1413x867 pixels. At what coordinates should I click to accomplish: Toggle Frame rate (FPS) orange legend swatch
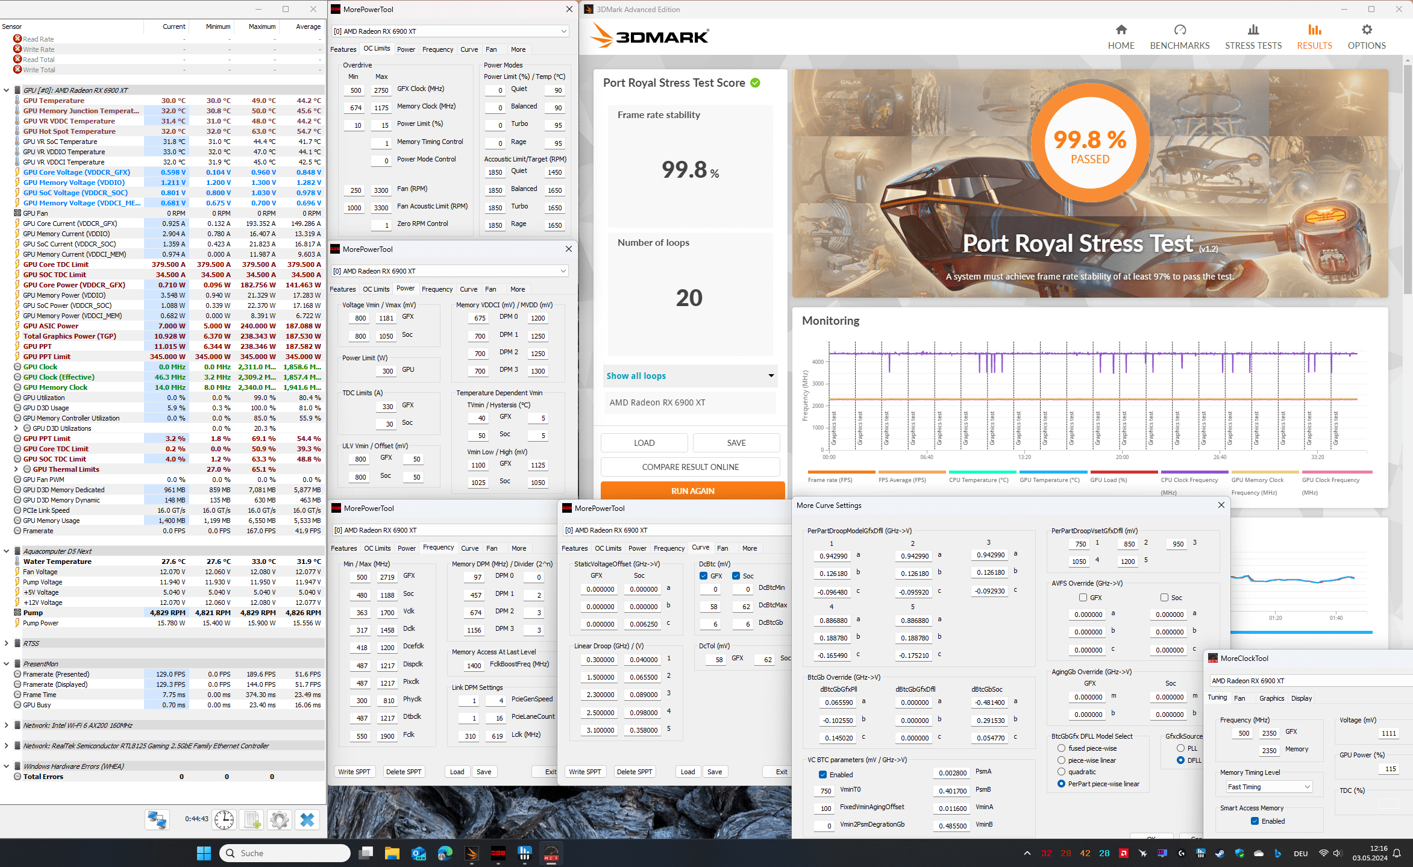[x=841, y=472]
